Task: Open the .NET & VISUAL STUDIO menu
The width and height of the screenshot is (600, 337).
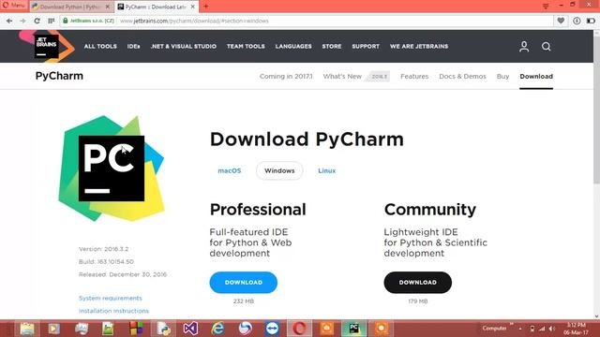Action: [184, 46]
